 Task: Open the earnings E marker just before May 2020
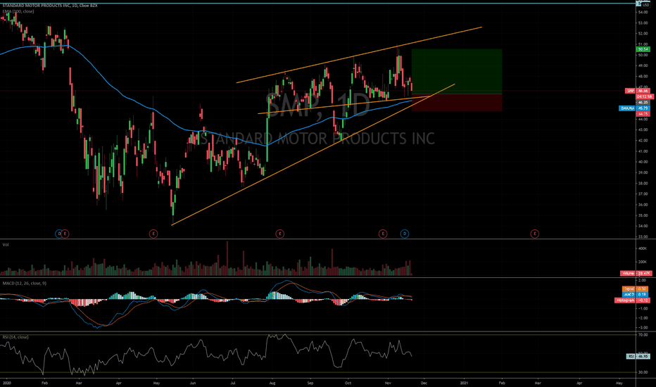[x=153, y=234]
